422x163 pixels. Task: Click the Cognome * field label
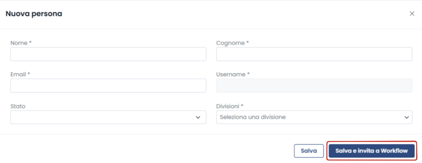tap(233, 43)
